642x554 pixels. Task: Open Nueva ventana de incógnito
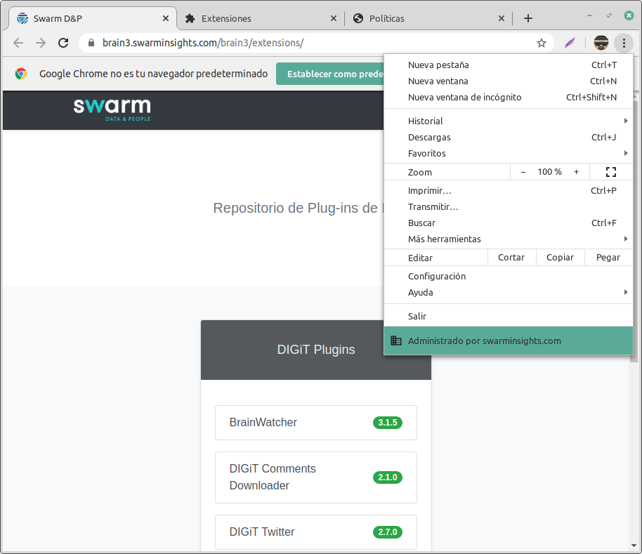[509, 98]
